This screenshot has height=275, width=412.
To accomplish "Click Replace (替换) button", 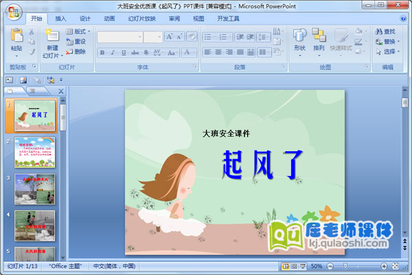I will coord(387,41).
